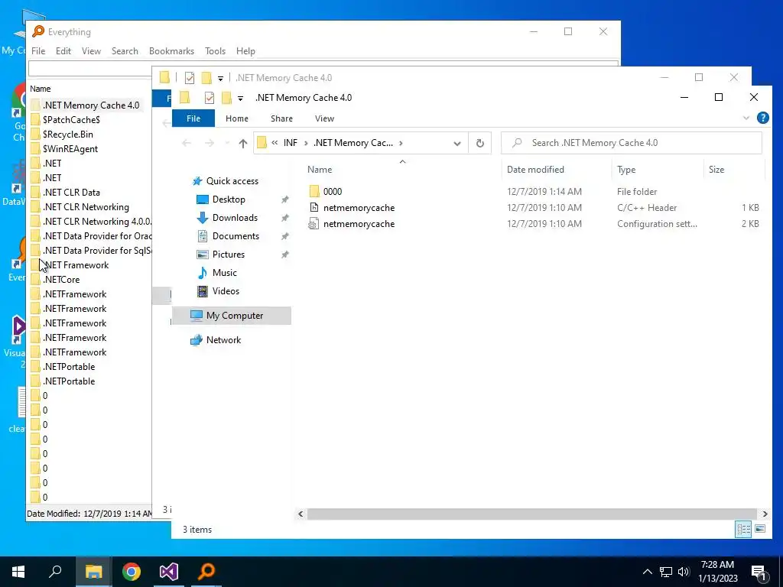Open the File tab in Explorer ribbon
This screenshot has width=783, height=587.
[x=193, y=118]
